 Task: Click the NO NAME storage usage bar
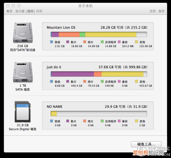tap(99, 114)
